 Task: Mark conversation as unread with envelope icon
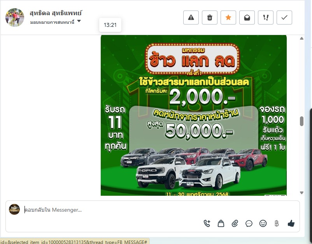(x=247, y=18)
